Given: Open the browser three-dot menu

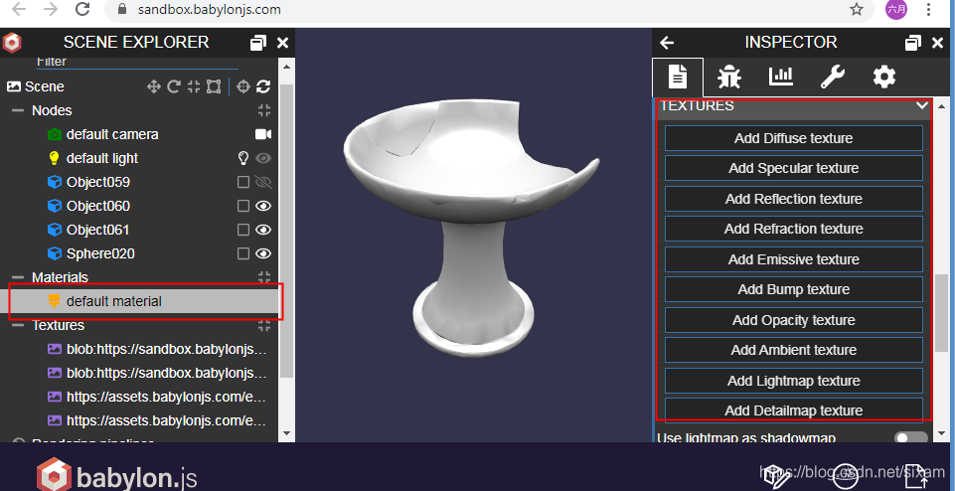Looking at the screenshot, I should pos(928,9).
